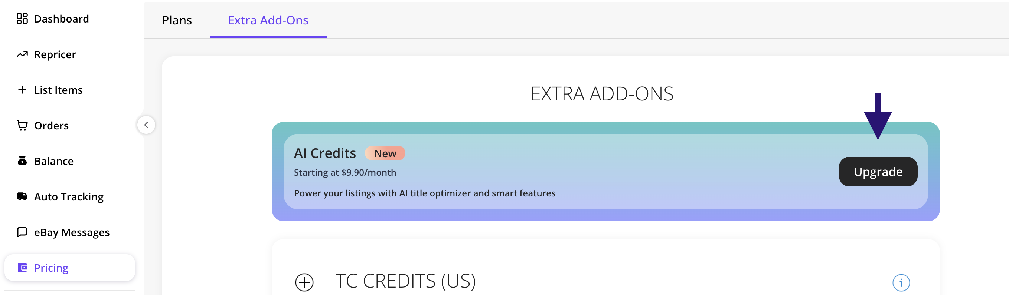Image resolution: width=1009 pixels, height=295 pixels.
Task: Click the Upgrade button for AI Credits
Action: pyautogui.click(x=878, y=171)
